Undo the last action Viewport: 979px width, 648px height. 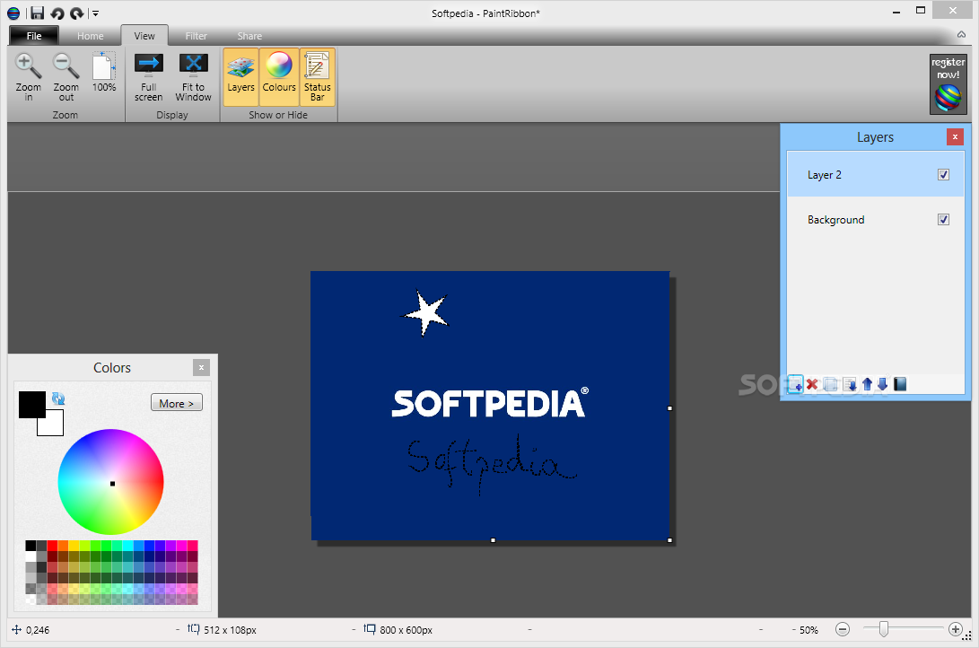(57, 13)
